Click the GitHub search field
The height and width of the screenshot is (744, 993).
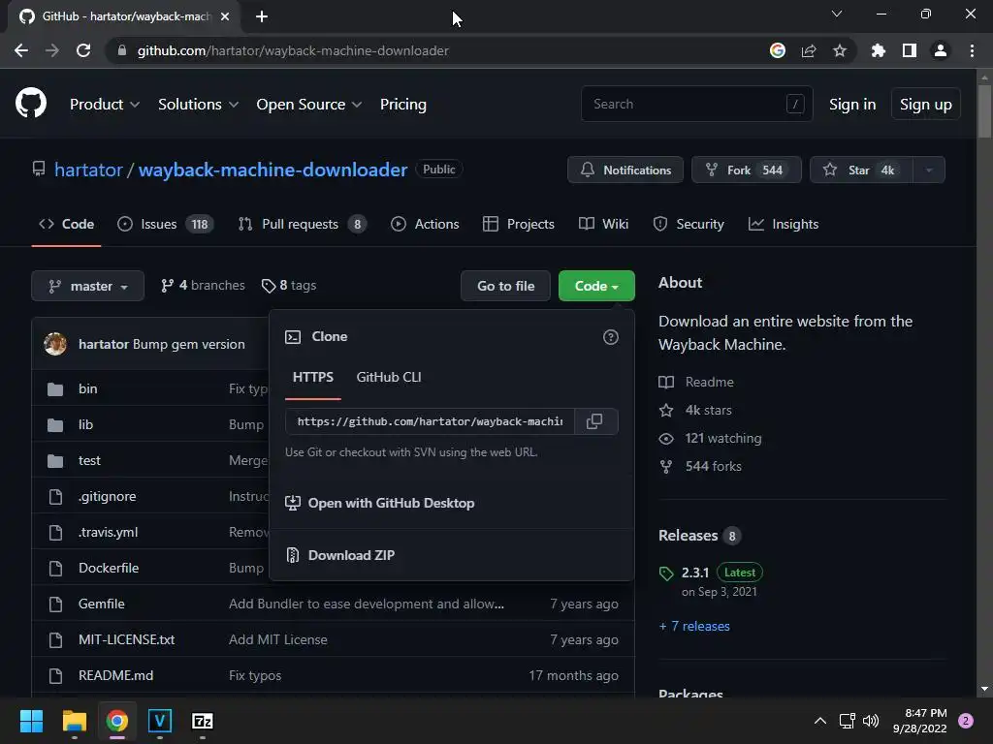[x=696, y=104]
